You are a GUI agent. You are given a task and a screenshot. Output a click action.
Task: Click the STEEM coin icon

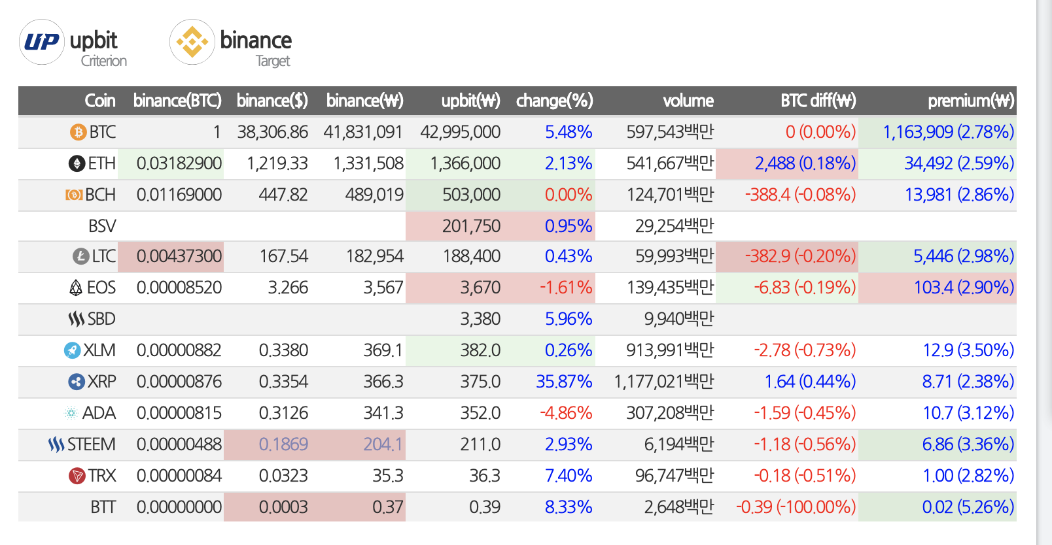click(x=56, y=444)
